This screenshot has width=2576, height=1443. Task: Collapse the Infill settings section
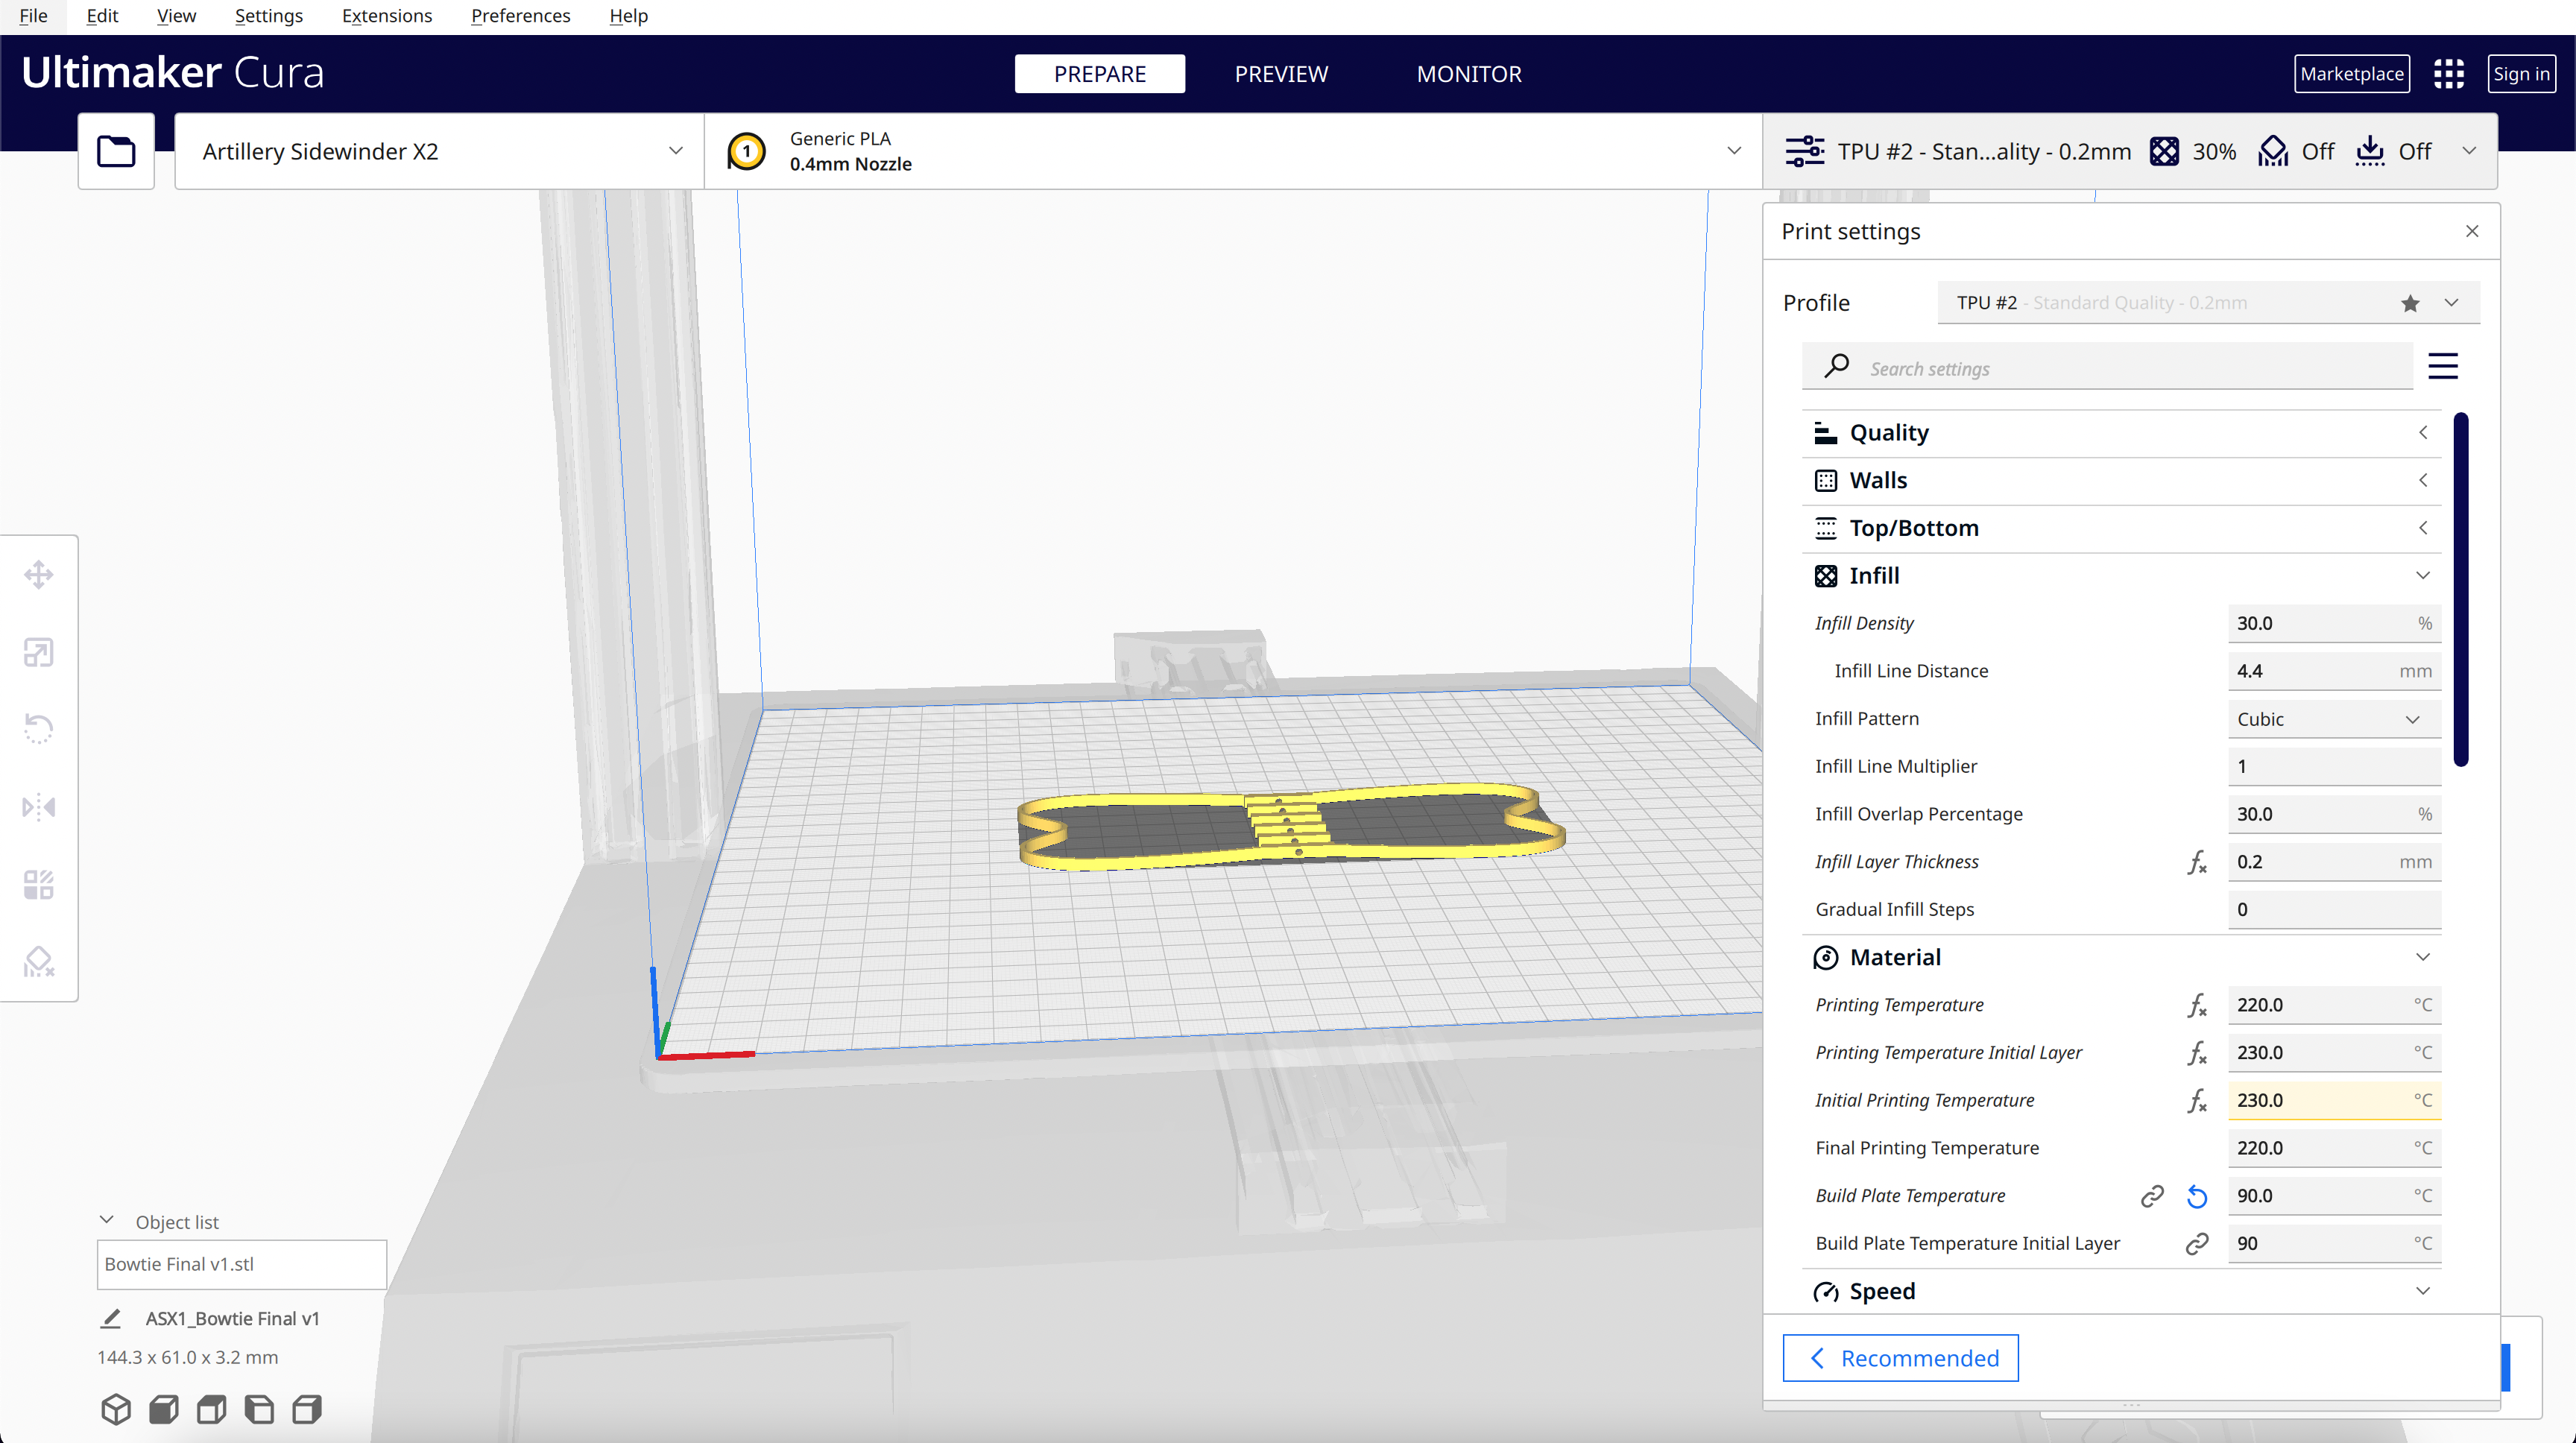point(2121,576)
